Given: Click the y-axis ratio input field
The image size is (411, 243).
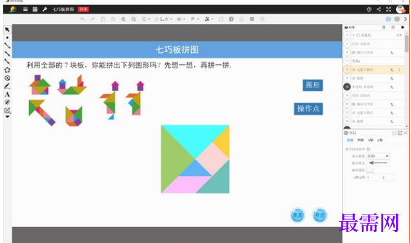Looking at the screenshot, I should (x=388, y=177).
